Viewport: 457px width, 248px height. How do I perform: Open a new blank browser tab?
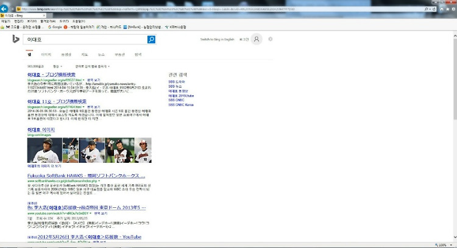[x=49, y=15]
